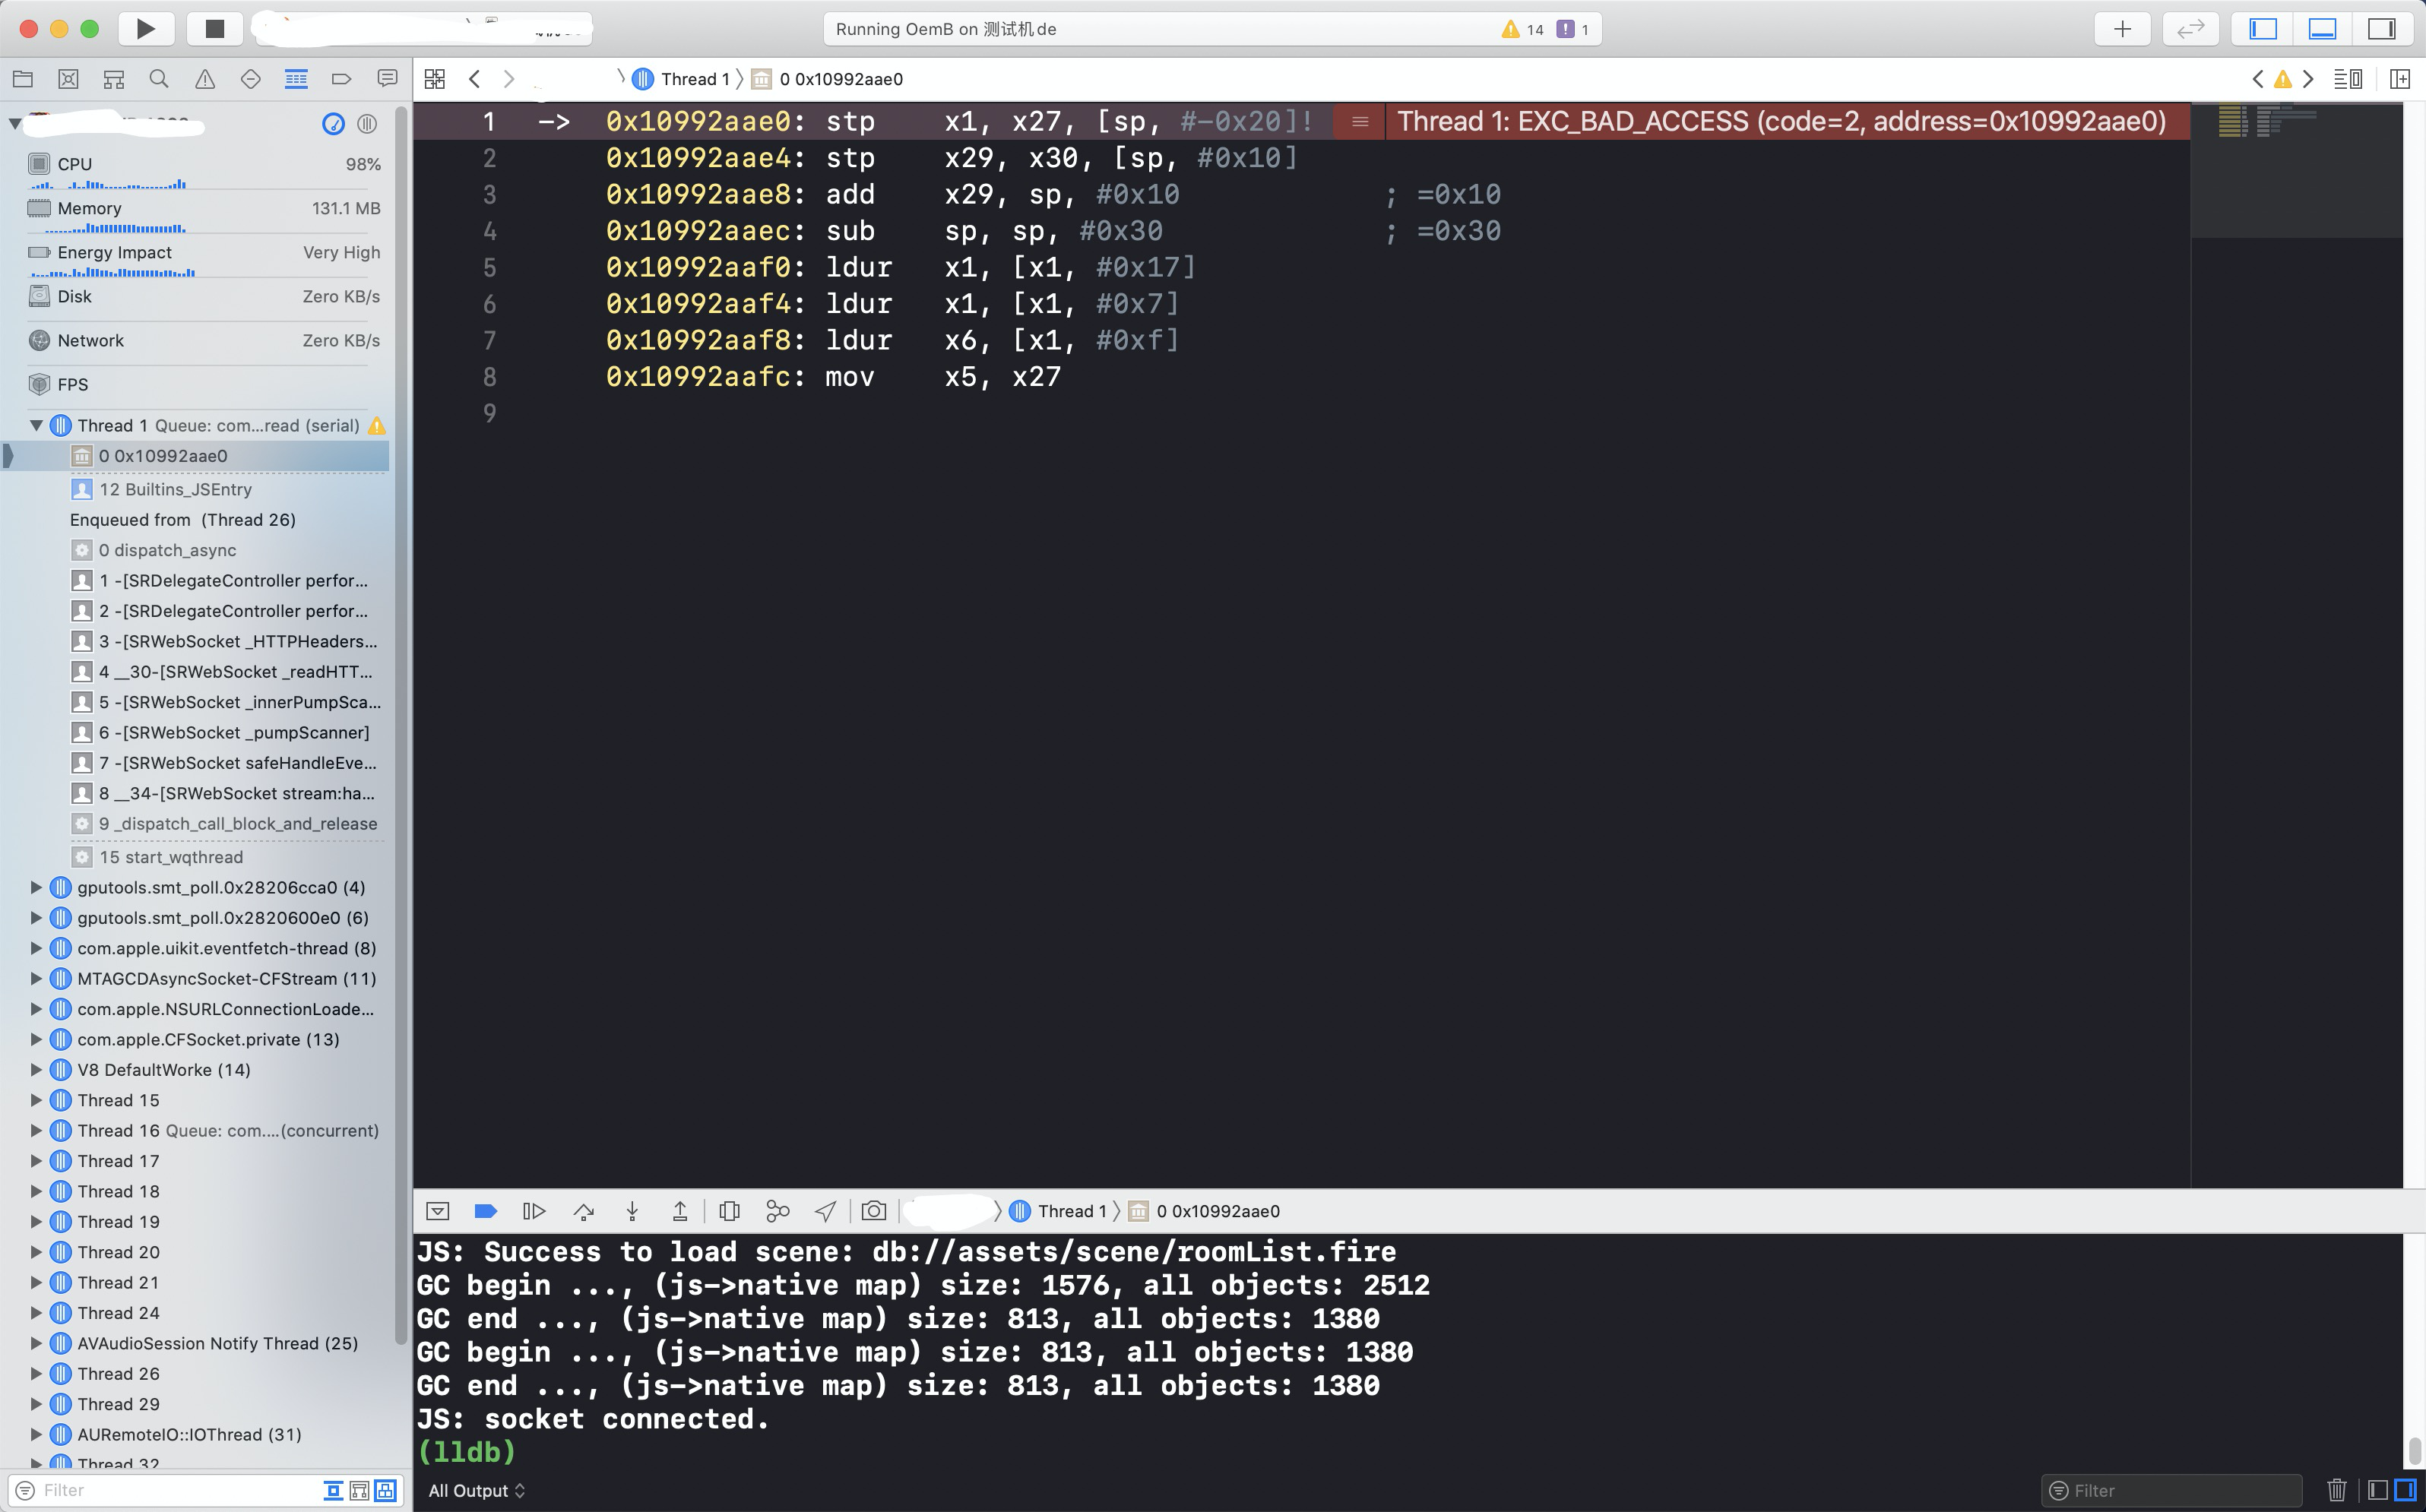
Task: Open the All Output popup menu
Action: [x=476, y=1490]
